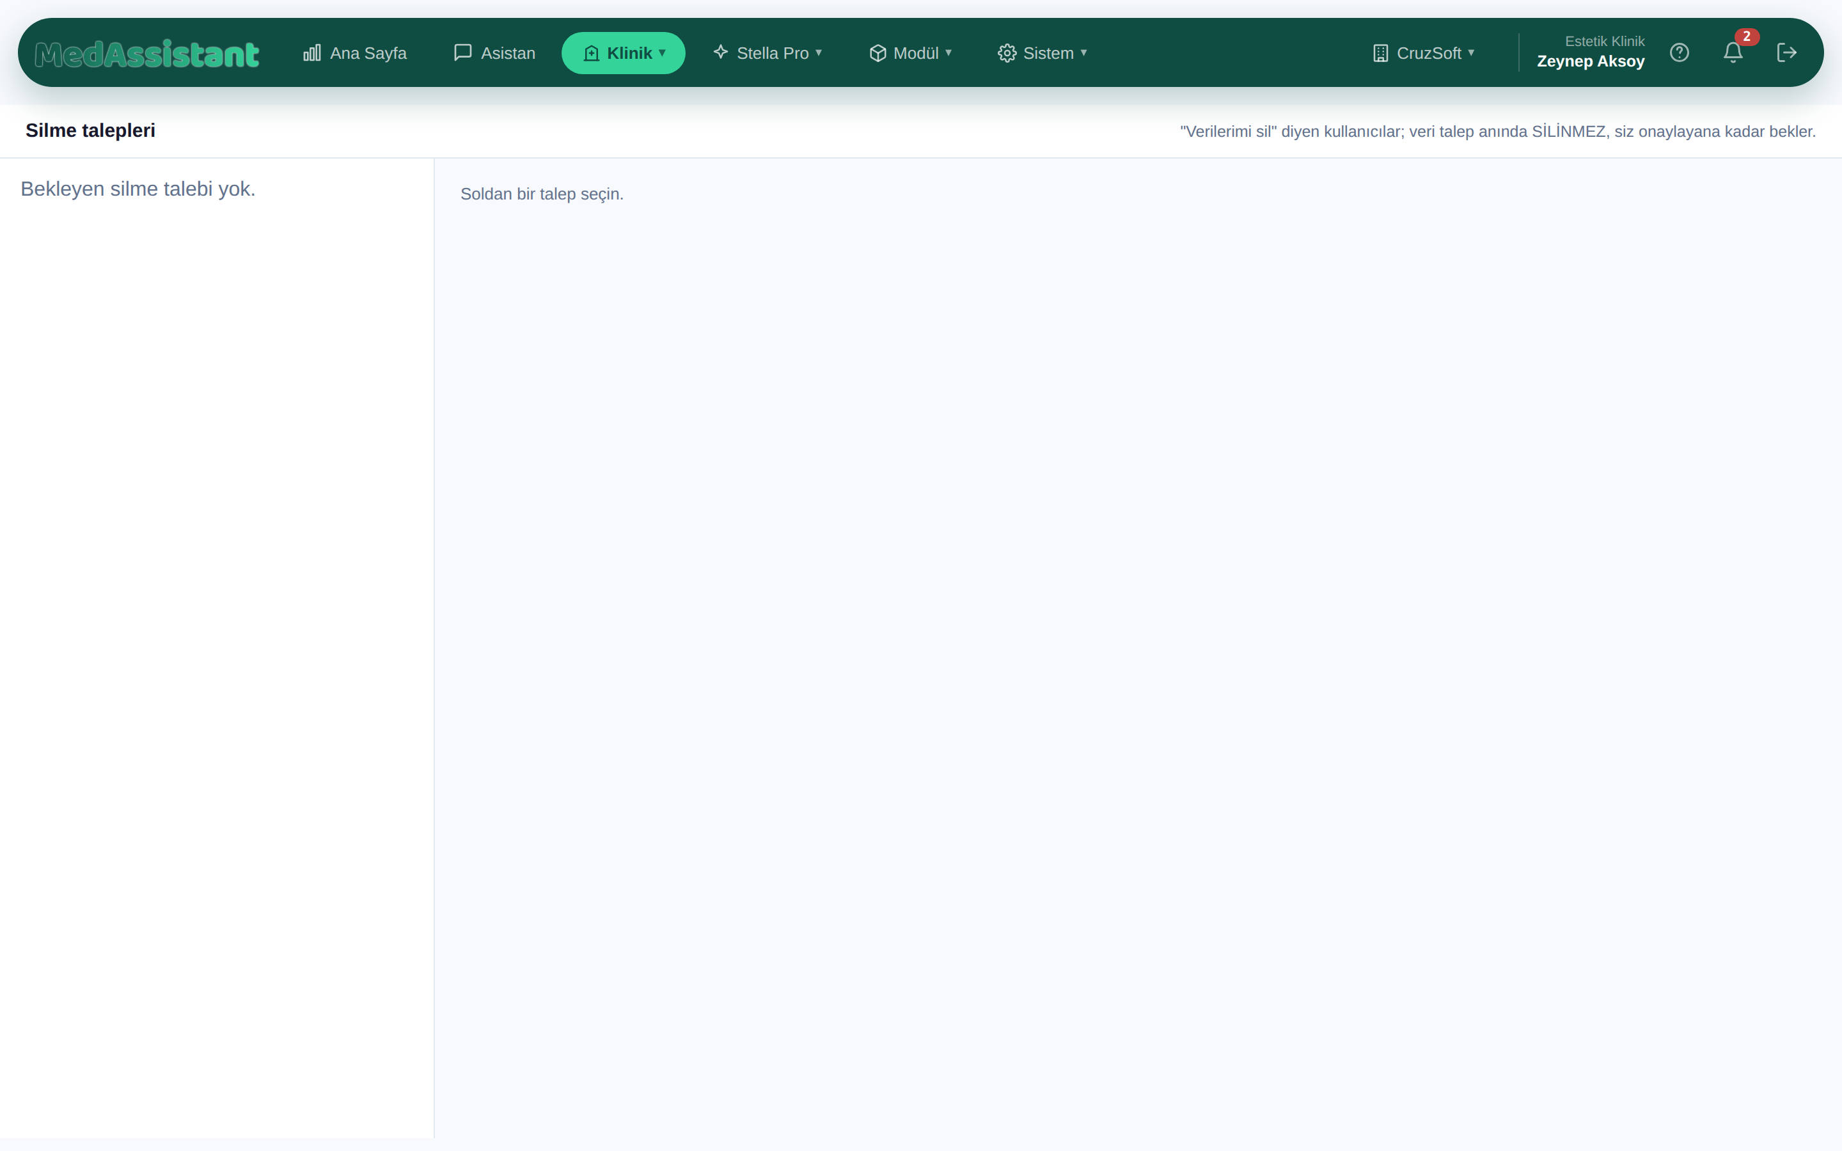Go to Ana Sayfa menu item

click(x=355, y=53)
